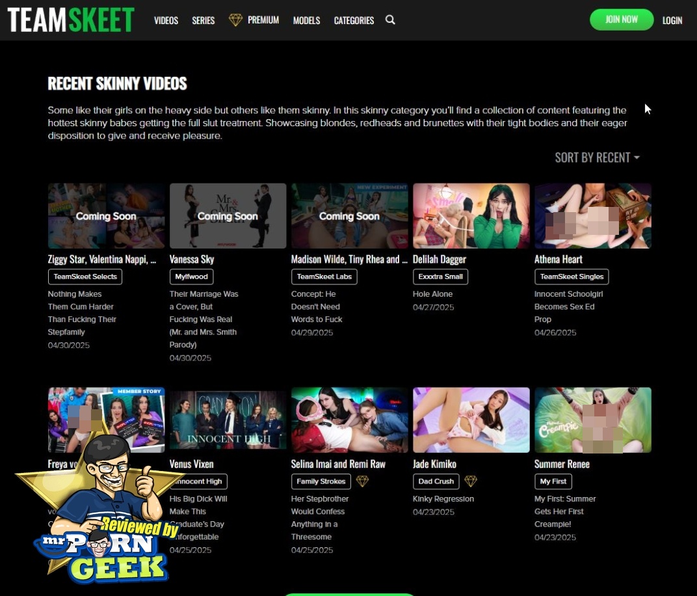Open the Videos menu item
This screenshot has width=697, height=596.
click(x=166, y=20)
